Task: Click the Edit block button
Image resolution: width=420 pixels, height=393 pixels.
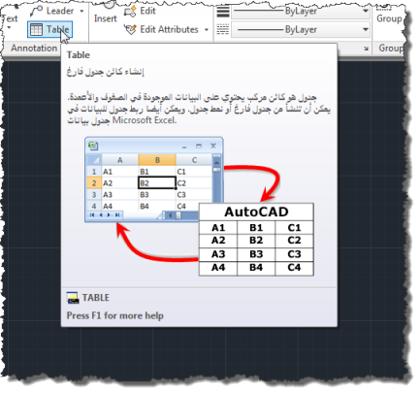Action: pyautogui.click(x=140, y=11)
